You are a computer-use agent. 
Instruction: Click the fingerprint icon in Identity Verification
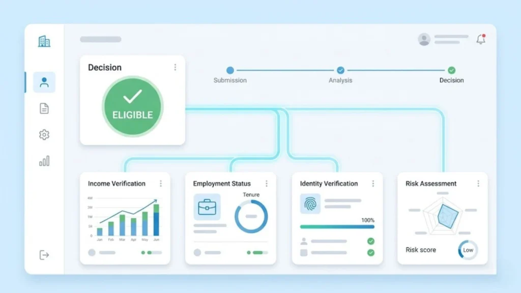click(310, 203)
